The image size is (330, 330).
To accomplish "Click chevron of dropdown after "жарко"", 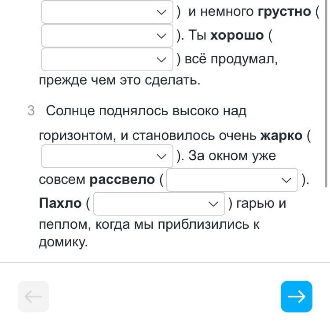I will pos(161,156).
